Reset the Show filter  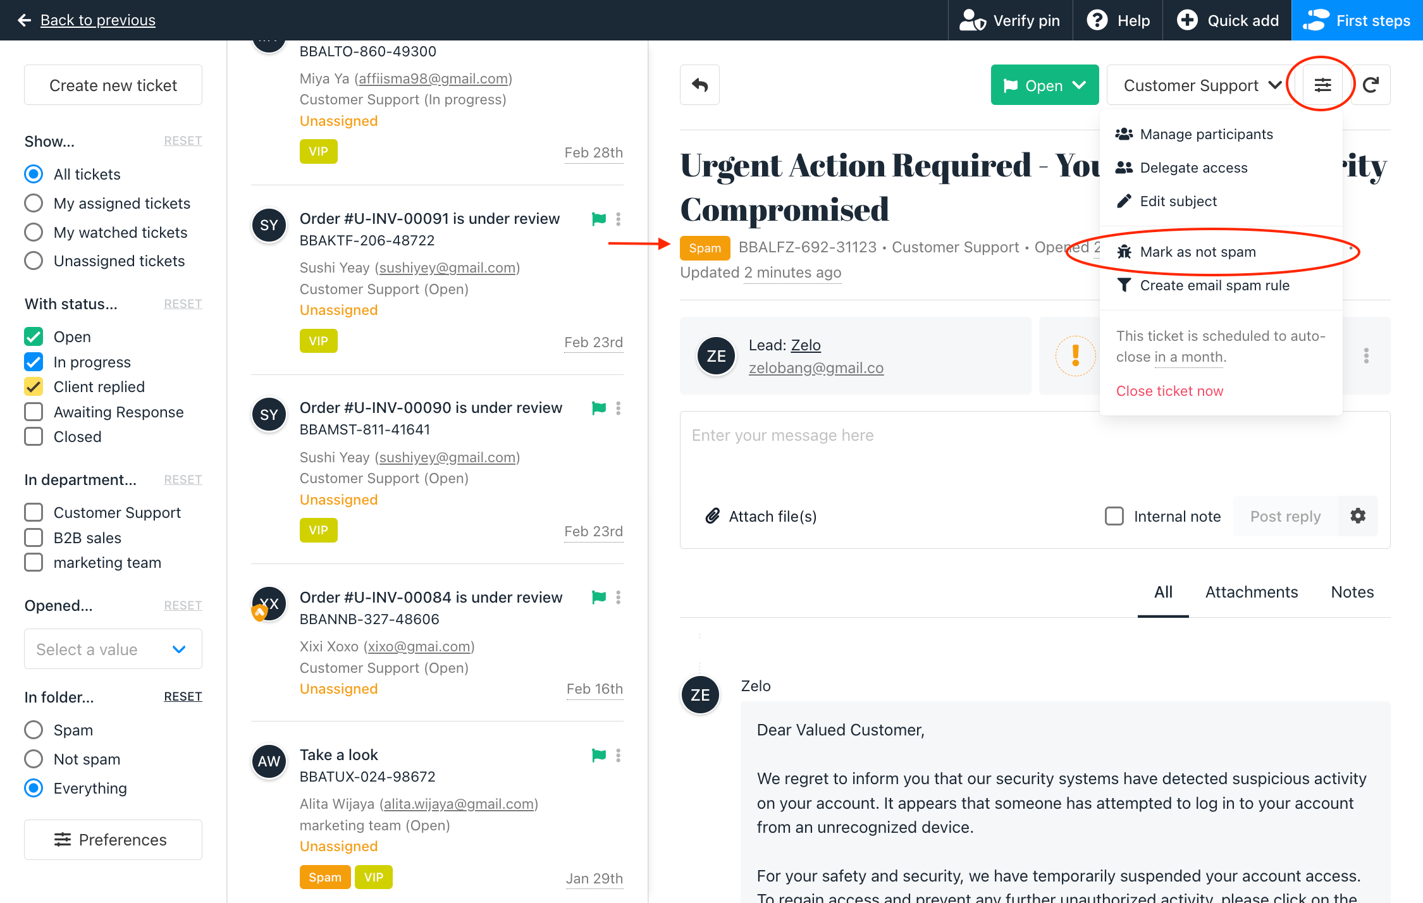[183, 140]
